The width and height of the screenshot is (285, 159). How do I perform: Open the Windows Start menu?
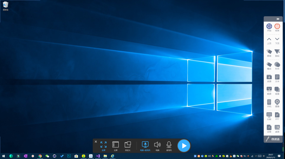click(x=3, y=156)
